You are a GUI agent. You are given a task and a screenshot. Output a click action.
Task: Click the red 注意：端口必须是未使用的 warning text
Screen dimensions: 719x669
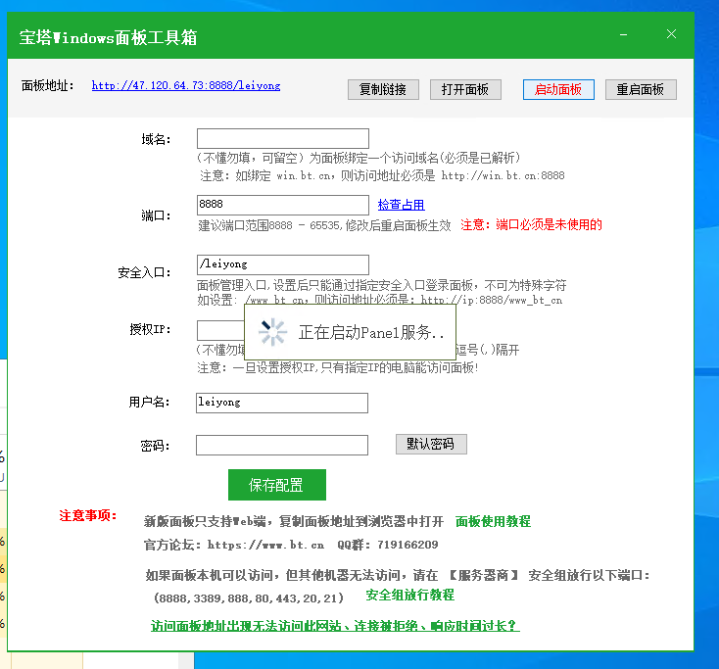(x=531, y=224)
